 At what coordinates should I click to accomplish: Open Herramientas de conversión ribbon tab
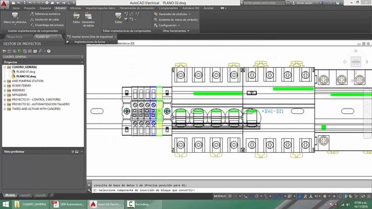(137, 8)
